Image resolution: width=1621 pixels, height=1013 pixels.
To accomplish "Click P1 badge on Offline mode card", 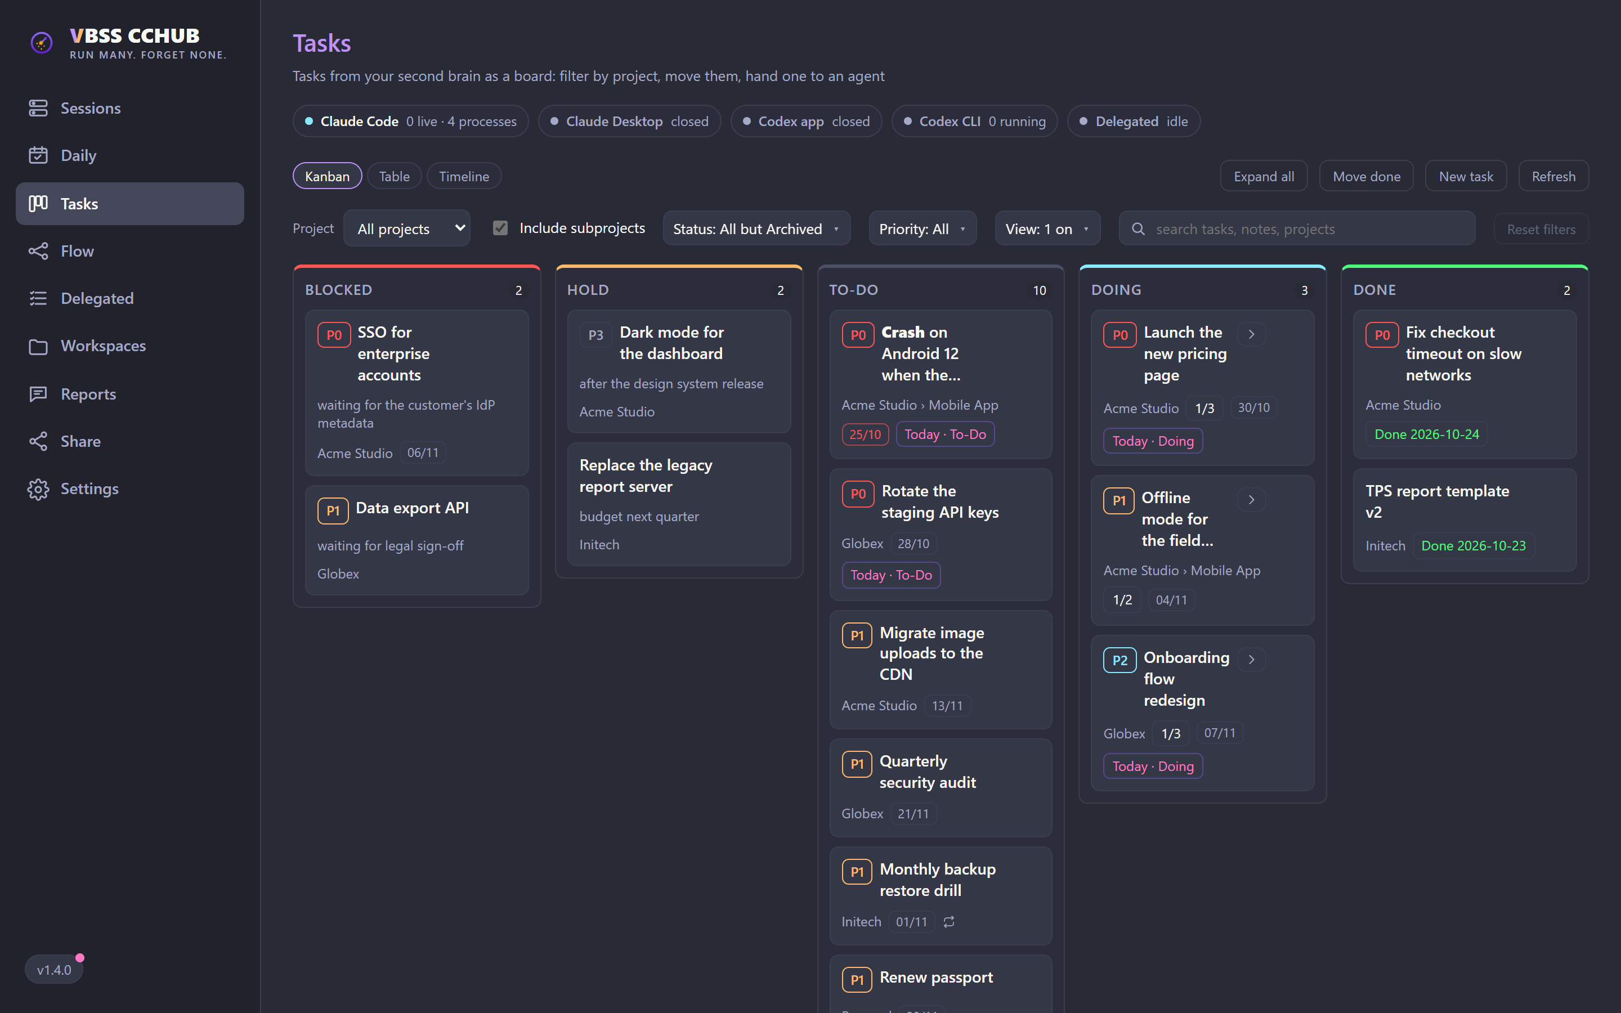I will [1120, 500].
